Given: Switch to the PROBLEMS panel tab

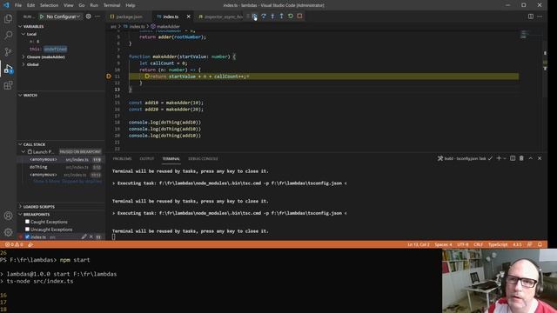Looking at the screenshot, I should tap(122, 158).
